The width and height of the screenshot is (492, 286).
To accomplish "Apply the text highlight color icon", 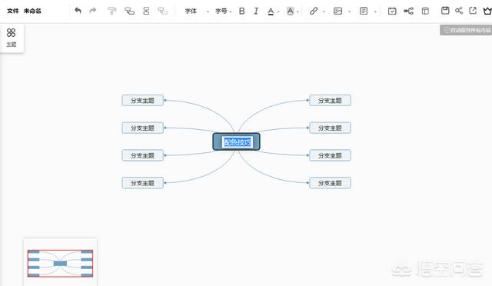I will coord(291,12).
